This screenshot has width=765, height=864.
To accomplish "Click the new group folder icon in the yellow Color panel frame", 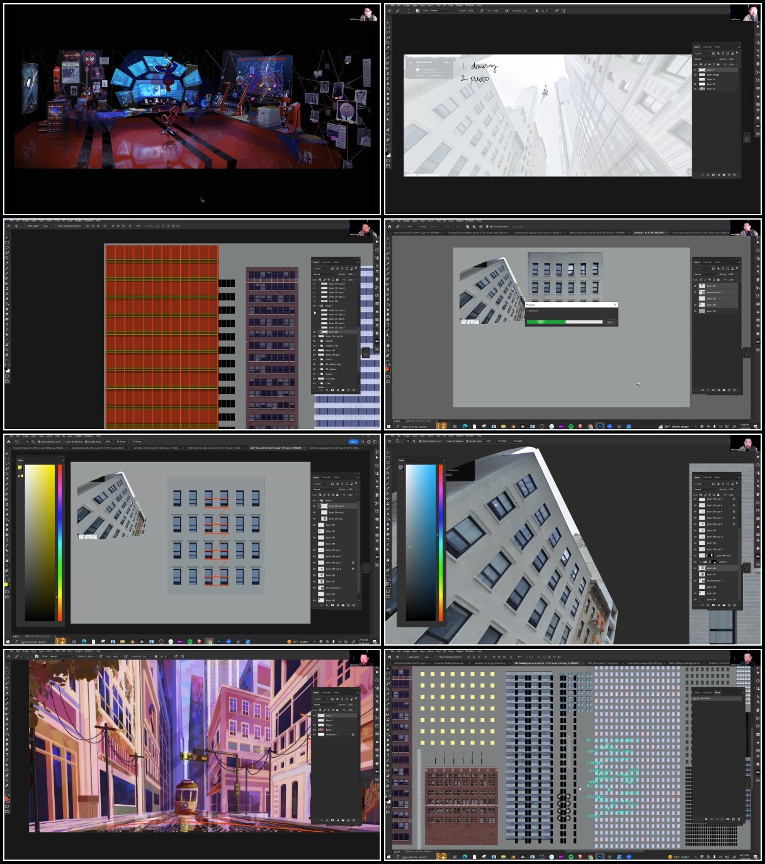I will 343,605.
